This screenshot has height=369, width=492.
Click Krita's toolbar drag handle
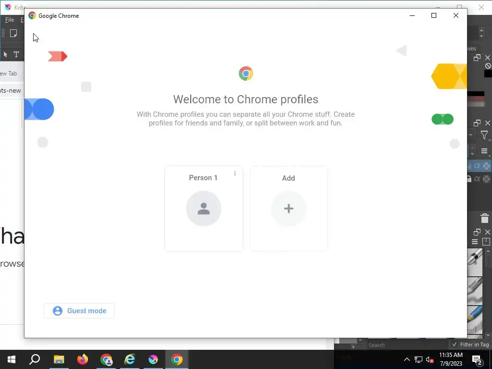click(3, 33)
